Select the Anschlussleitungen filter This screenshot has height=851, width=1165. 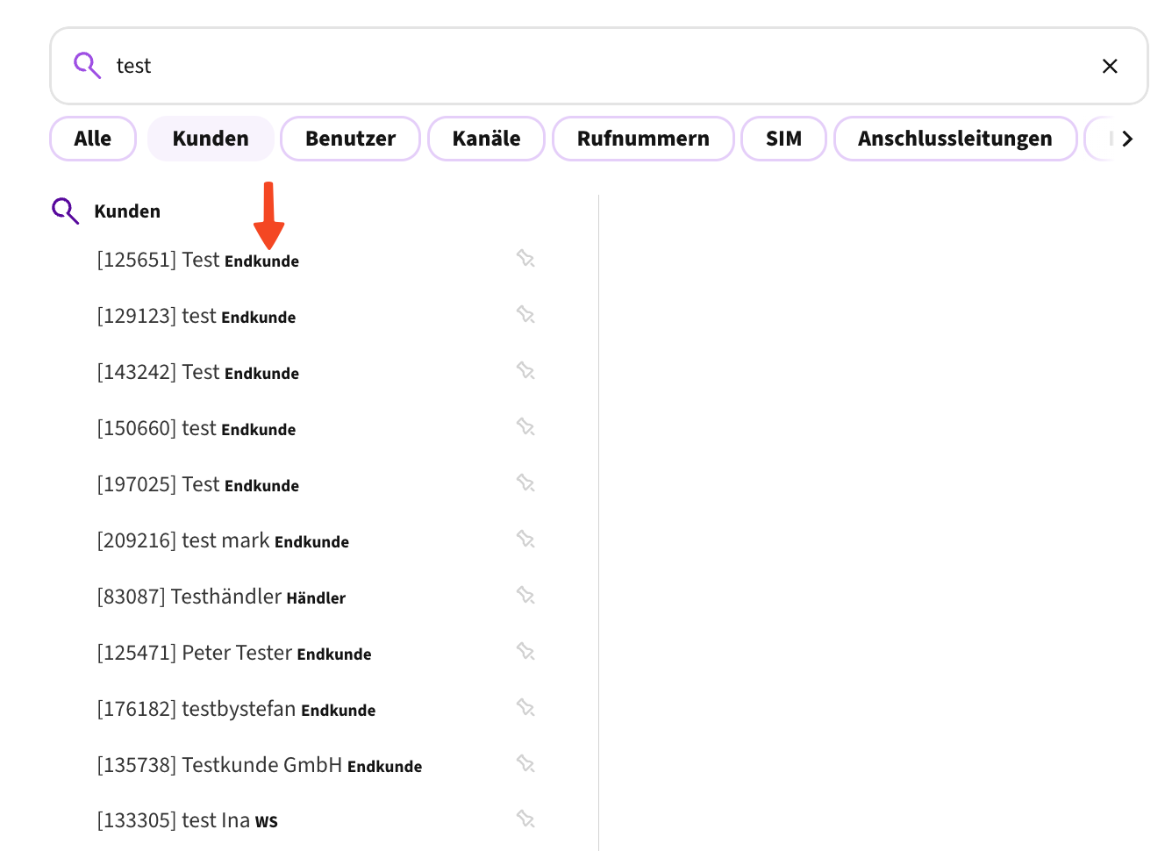(x=954, y=138)
